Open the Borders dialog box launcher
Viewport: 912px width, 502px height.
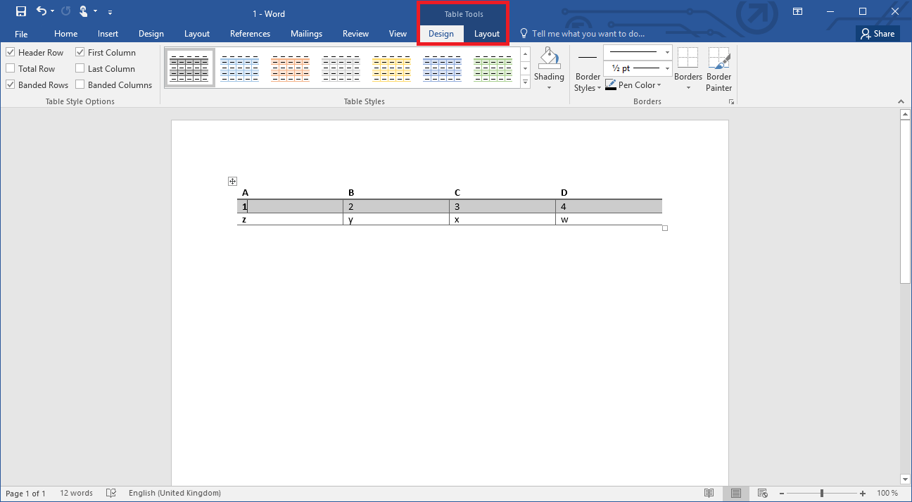pyautogui.click(x=731, y=101)
